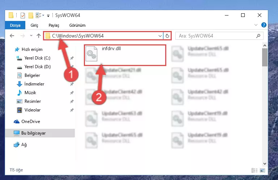Click the scrollbar up arrow
The image size is (278, 180).
tap(265, 45)
